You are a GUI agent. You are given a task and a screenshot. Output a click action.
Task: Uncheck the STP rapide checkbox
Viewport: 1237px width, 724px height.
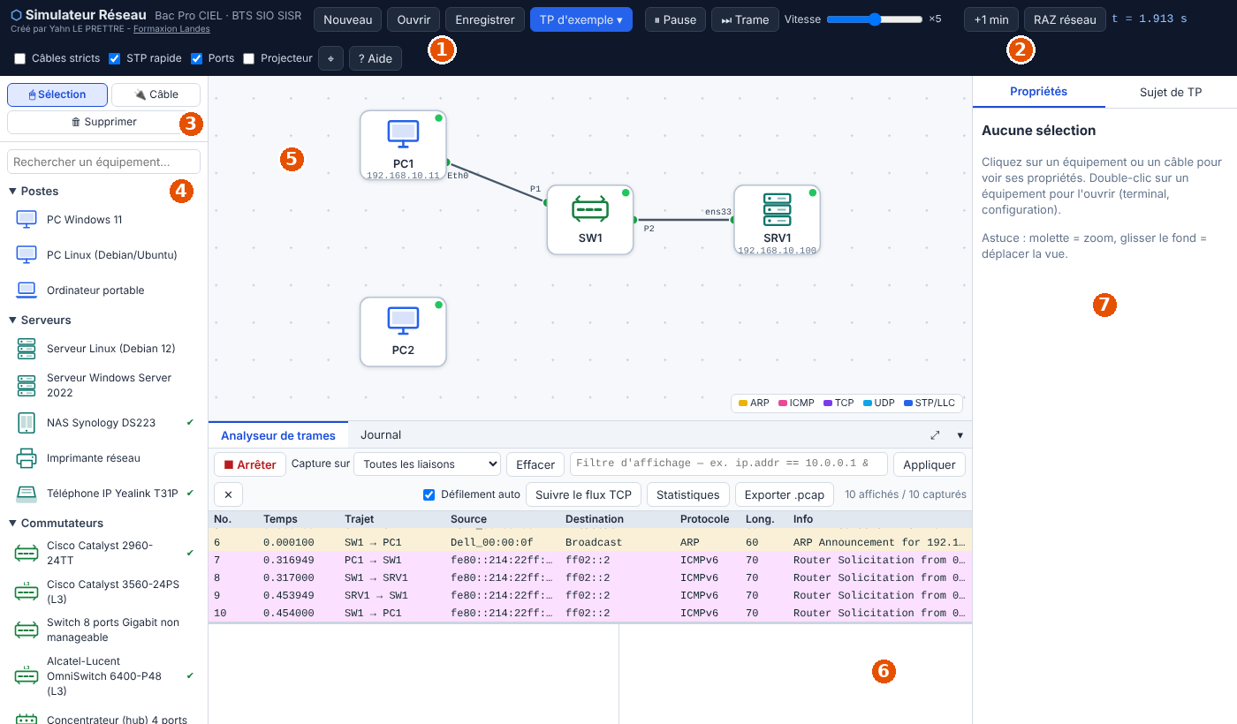pyautogui.click(x=115, y=58)
